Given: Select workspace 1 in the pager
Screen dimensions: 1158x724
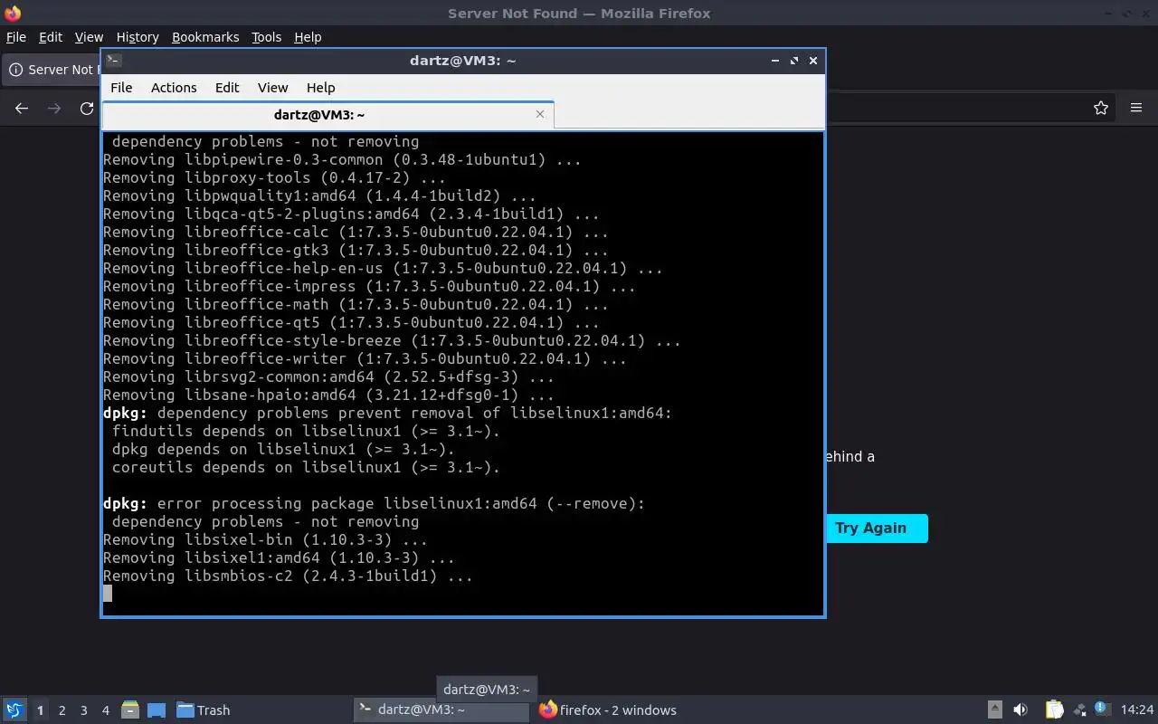Looking at the screenshot, I should [40, 710].
